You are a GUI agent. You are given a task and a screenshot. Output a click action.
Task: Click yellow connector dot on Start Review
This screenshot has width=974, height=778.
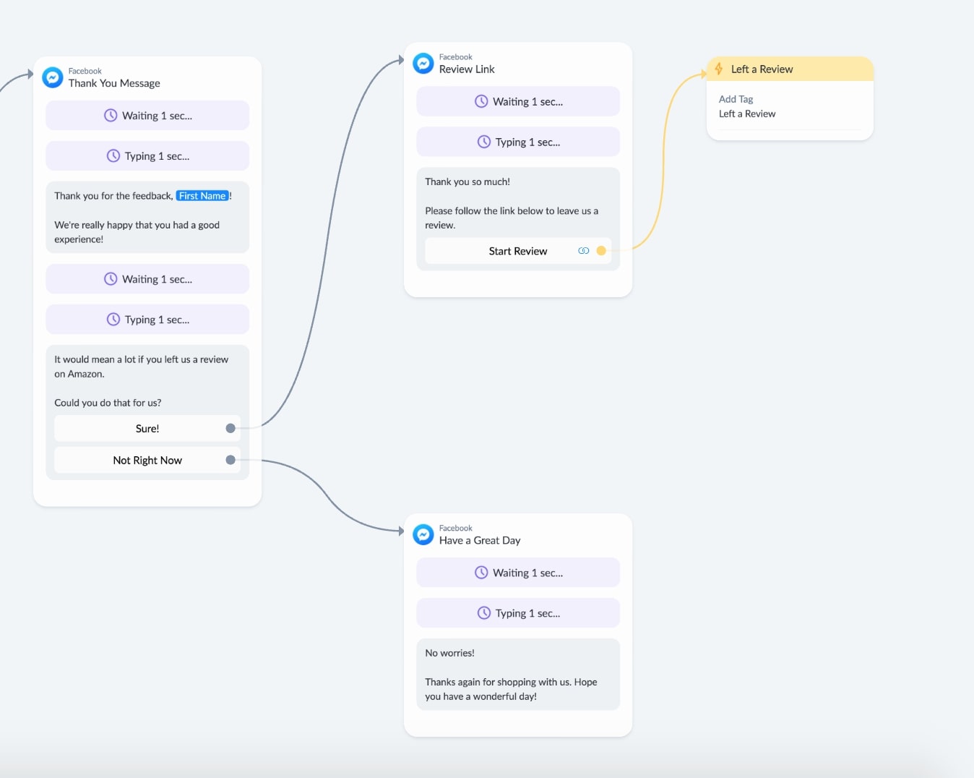click(601, 251)
